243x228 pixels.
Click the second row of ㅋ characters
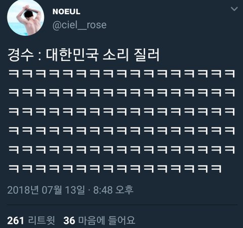pos(121,92)
